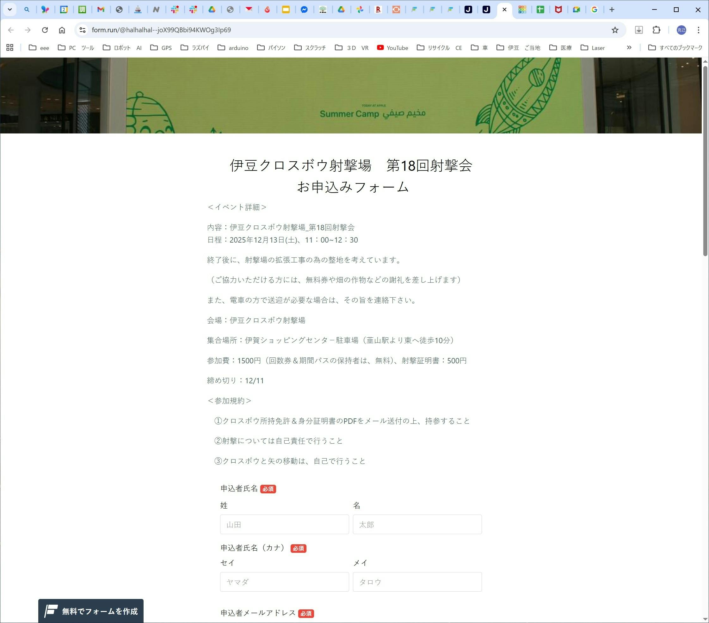Click the 姓 input field with placeholder 山田
Screen dimensions: 709x623
284,524
